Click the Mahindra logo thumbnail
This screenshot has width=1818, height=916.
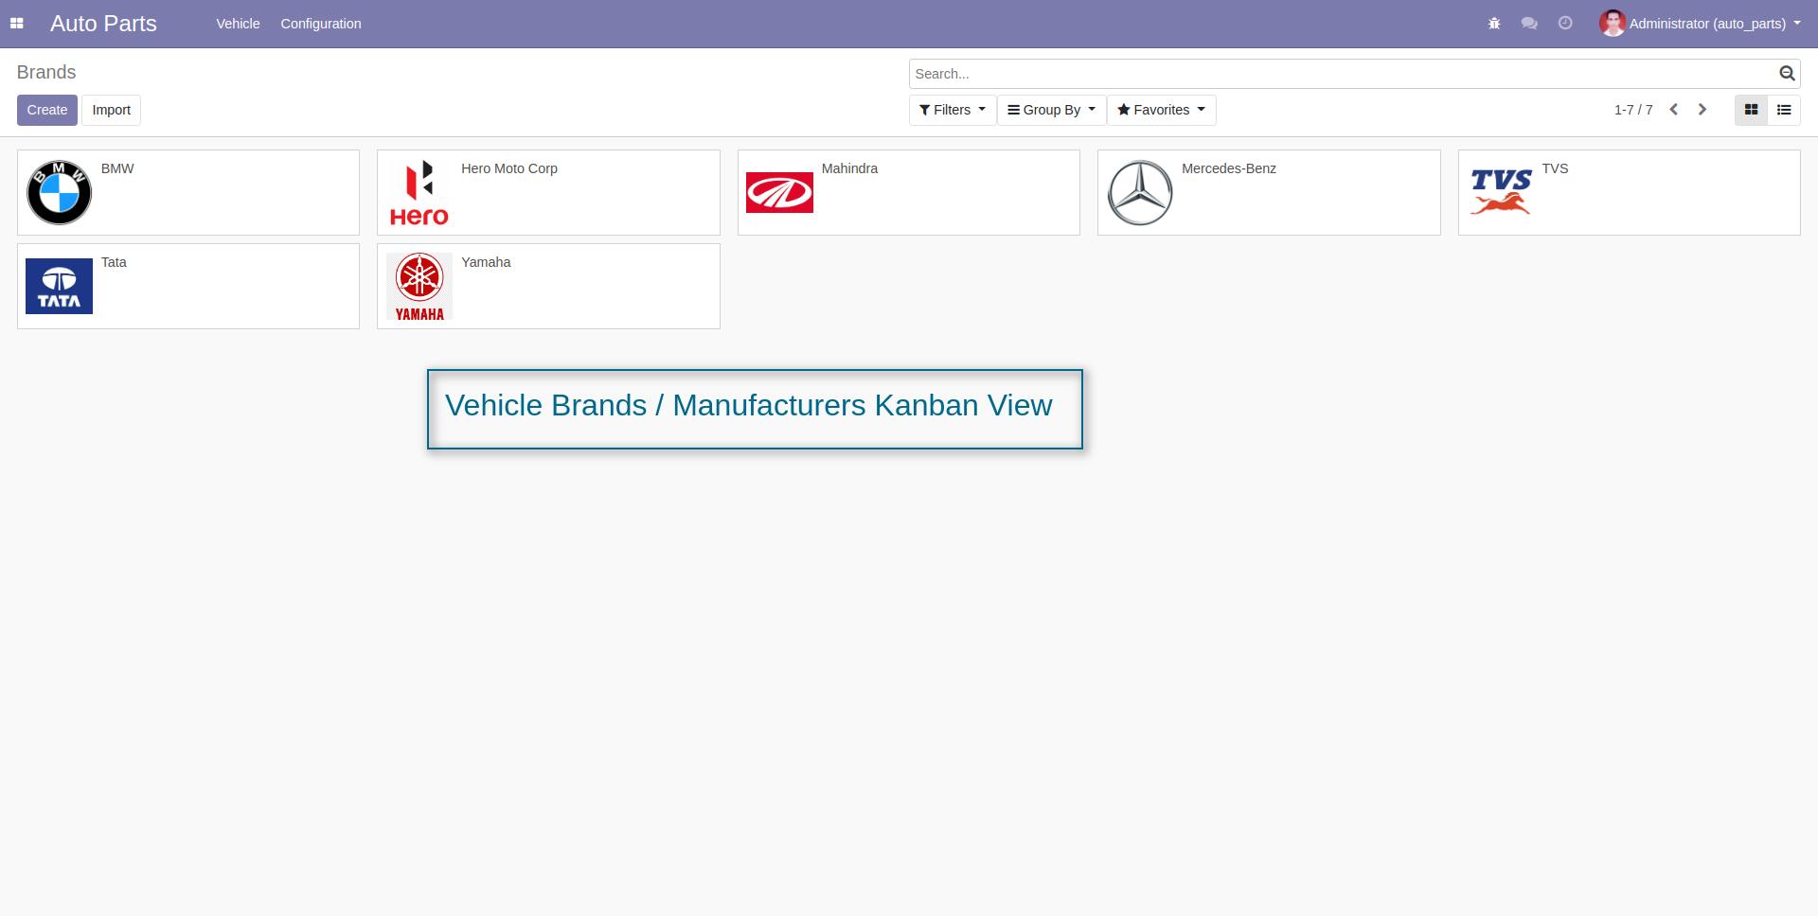pyautogui.click(x=779, y=192)
